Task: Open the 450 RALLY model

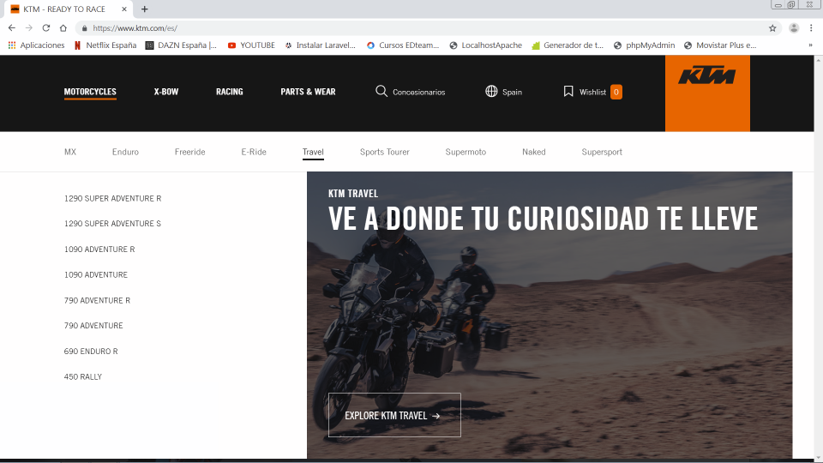Action: 83,377
